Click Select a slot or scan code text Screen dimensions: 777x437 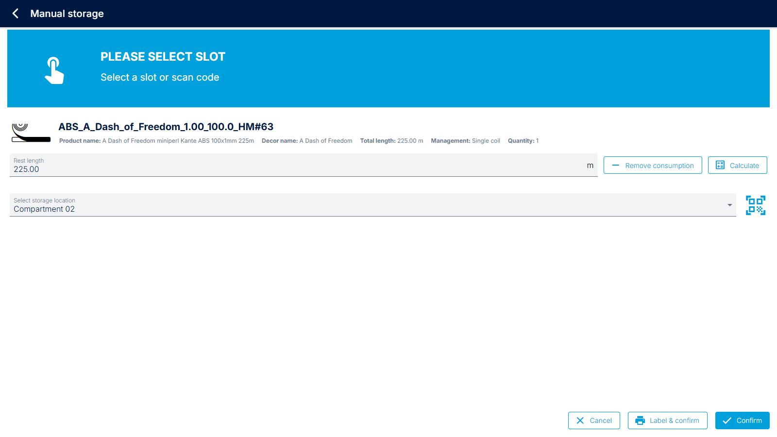[160, 77]
